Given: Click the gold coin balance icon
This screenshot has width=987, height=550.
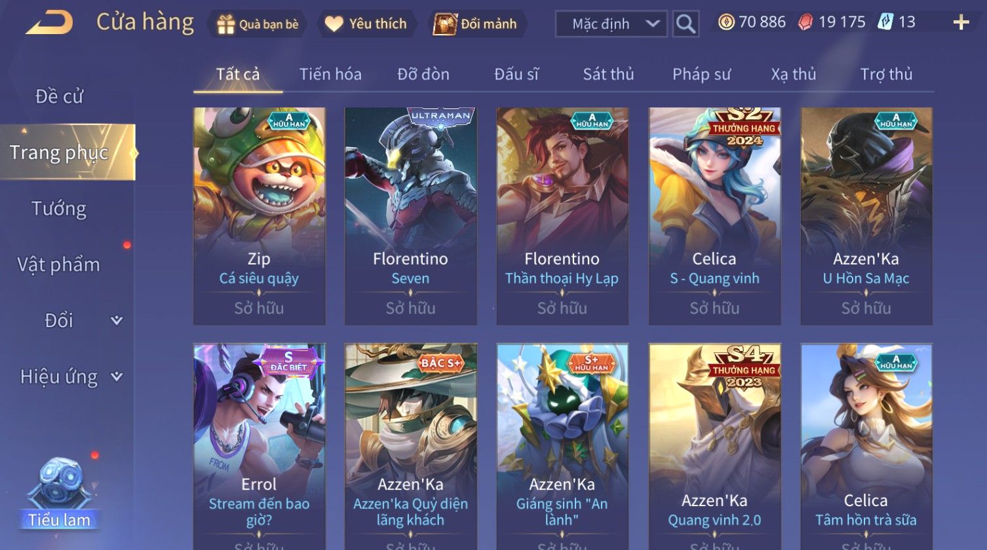Looking at the screenshot, I should pos(726,22).
